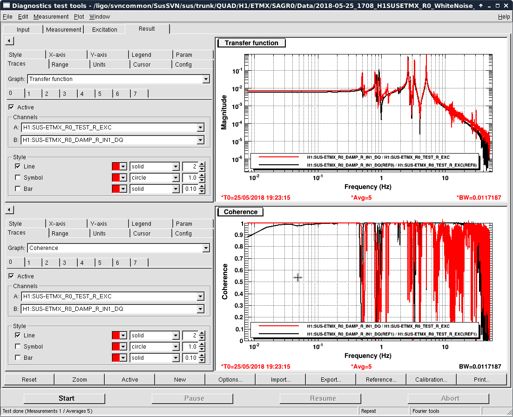Enable Bar checkbox in lower Style section

(18, 358)
